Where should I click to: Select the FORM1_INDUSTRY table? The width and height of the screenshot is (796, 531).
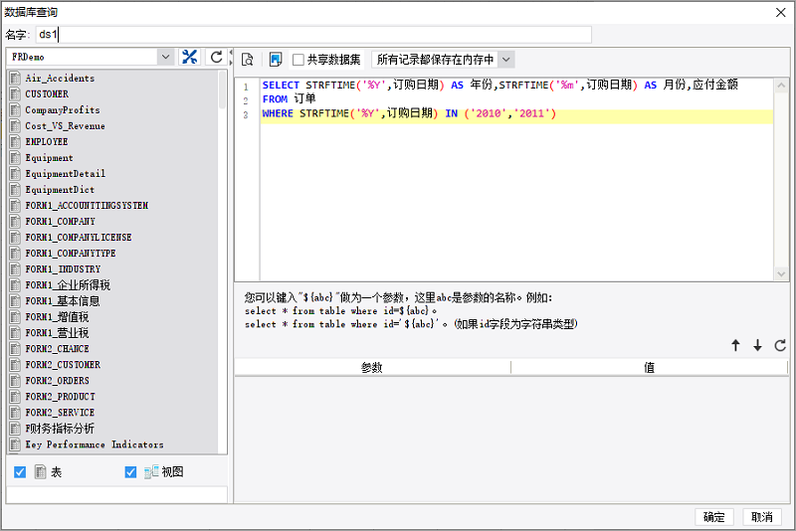[63, 268]
